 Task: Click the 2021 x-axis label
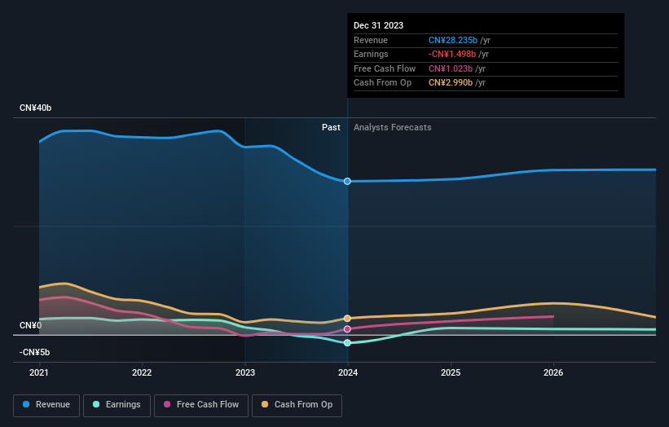39,372
